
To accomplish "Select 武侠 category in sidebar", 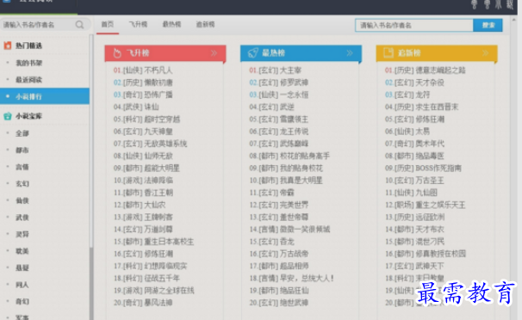I will tap(22, 218).
